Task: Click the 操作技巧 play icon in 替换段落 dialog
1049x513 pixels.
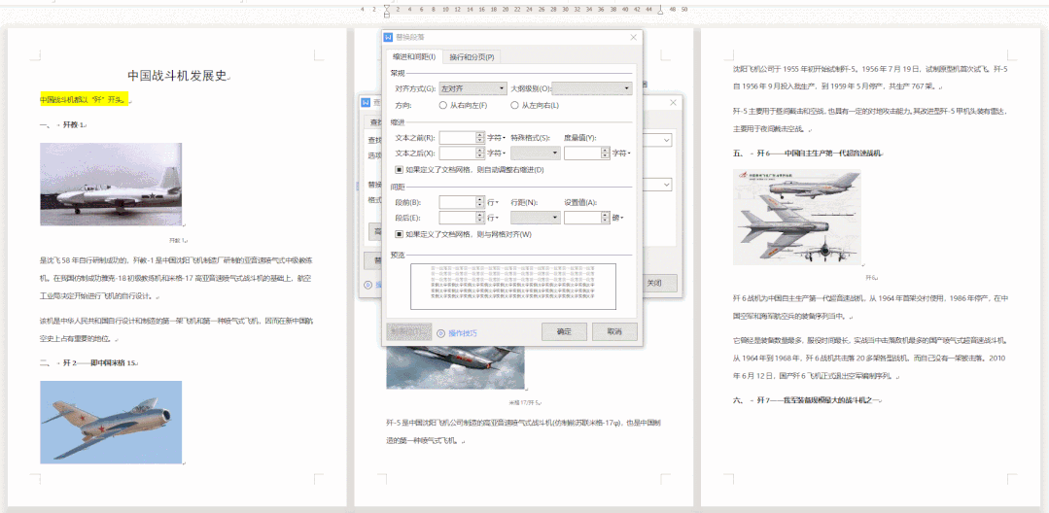Action: (440, 333)
